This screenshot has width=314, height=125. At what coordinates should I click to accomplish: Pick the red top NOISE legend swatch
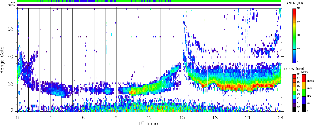(x=304, y=78)
